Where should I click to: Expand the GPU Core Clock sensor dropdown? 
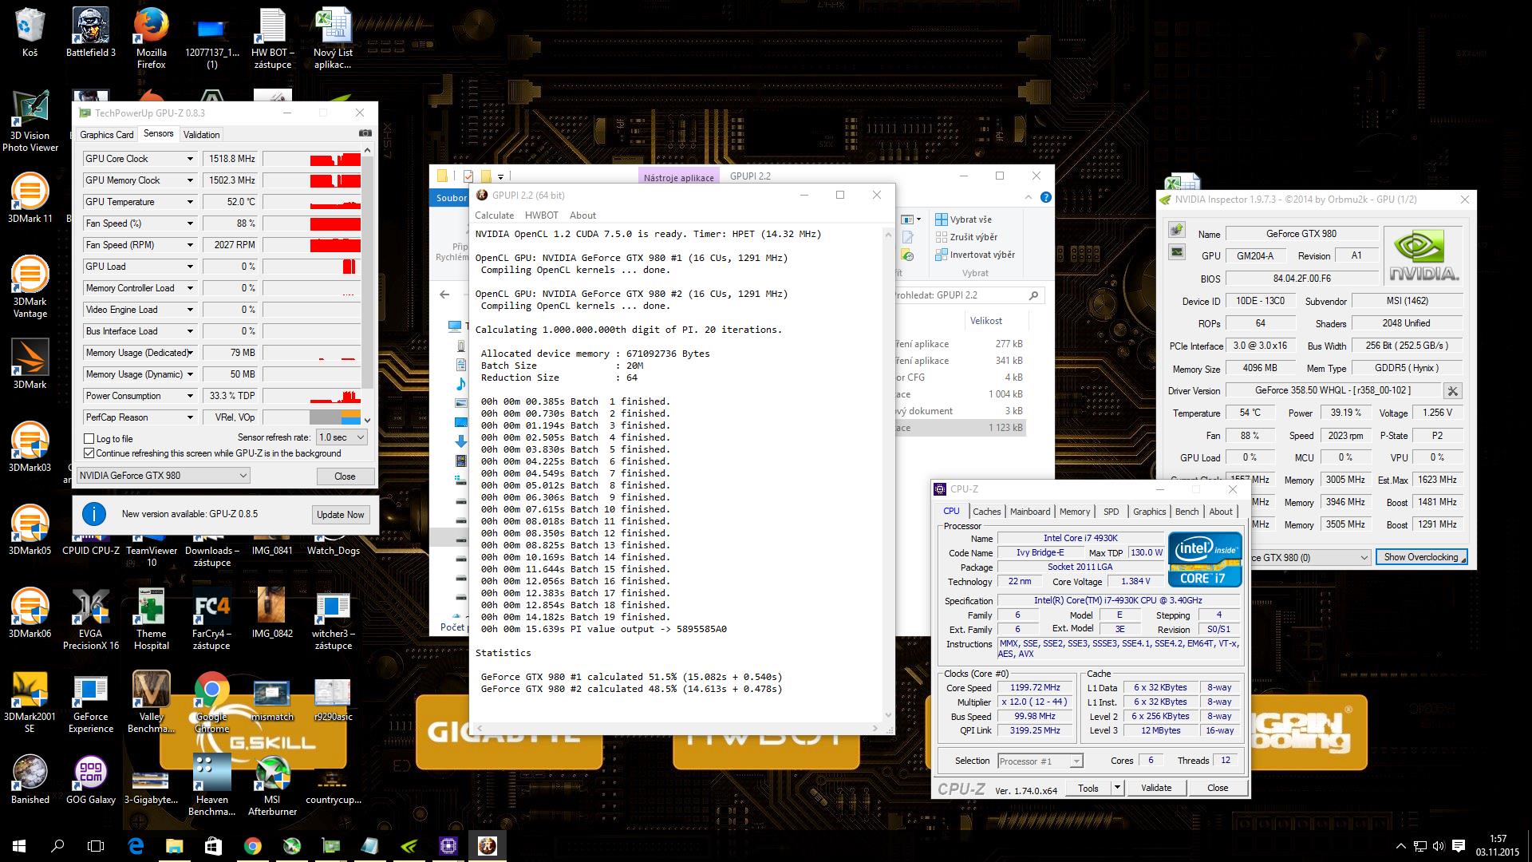[x=190, y=159]
